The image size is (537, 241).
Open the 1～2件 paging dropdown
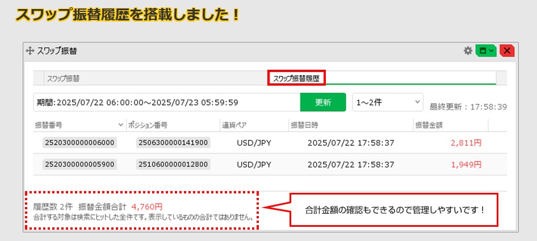tap(388, 102)
